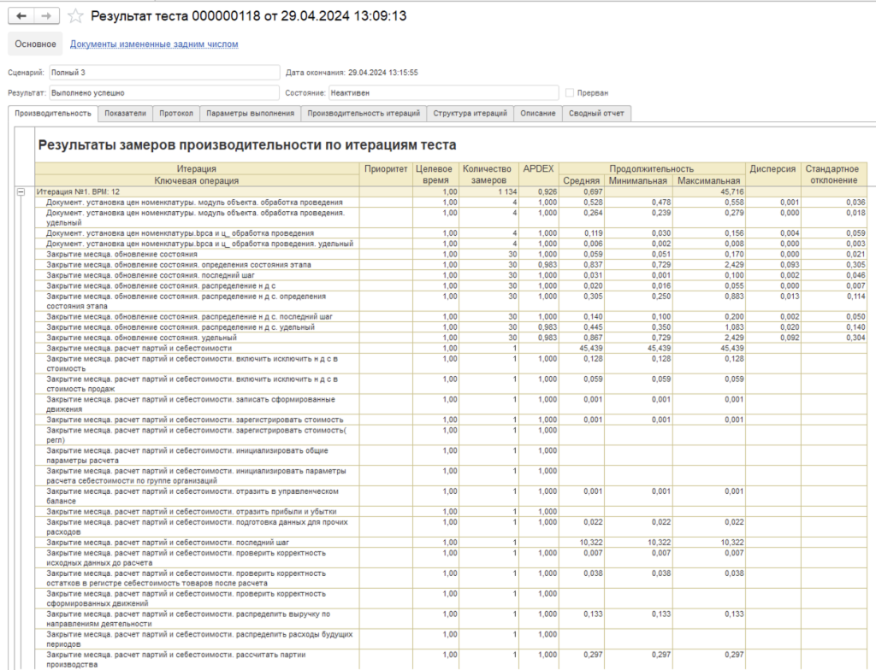Click the Основное button
This screenshot has height=670, width=876.
[x=35, y=44]
